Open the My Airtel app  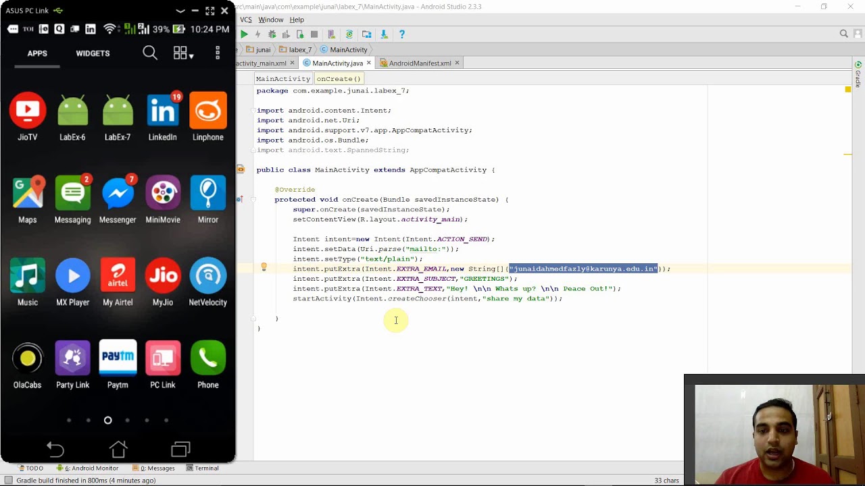point(118,282)
